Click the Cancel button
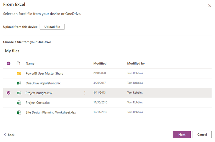 tap(202, 135)
